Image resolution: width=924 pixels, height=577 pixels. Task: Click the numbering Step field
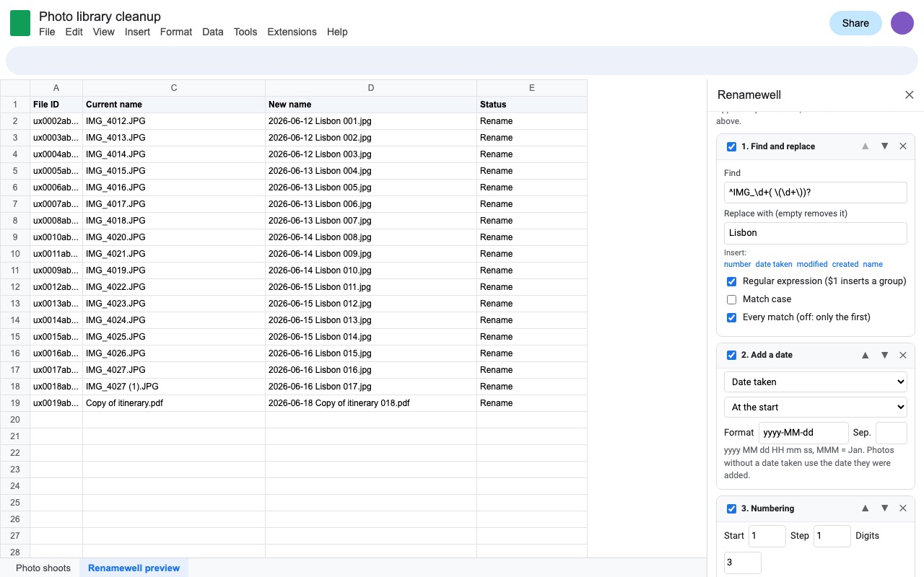coord(832,536)
